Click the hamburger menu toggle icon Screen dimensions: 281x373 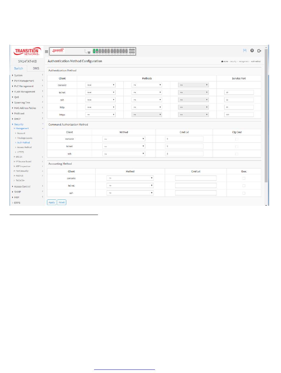pos(46,51)
